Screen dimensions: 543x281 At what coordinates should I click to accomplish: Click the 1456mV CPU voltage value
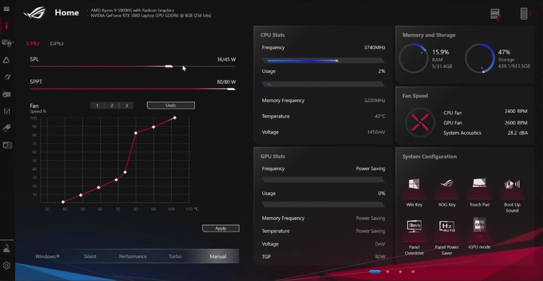pos(376,132)
